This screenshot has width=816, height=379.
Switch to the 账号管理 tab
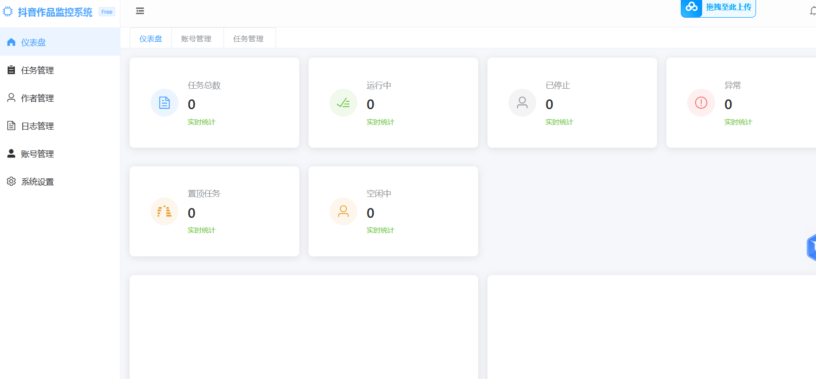(196, 39)
